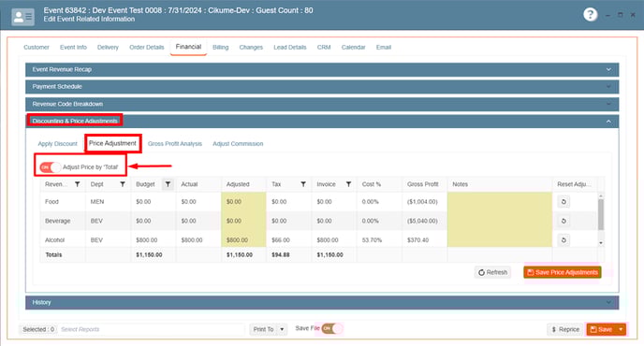This screenshot has height=346, width=644.
Task: Filter the Invoice column
Action: click(x=348, y=184)
